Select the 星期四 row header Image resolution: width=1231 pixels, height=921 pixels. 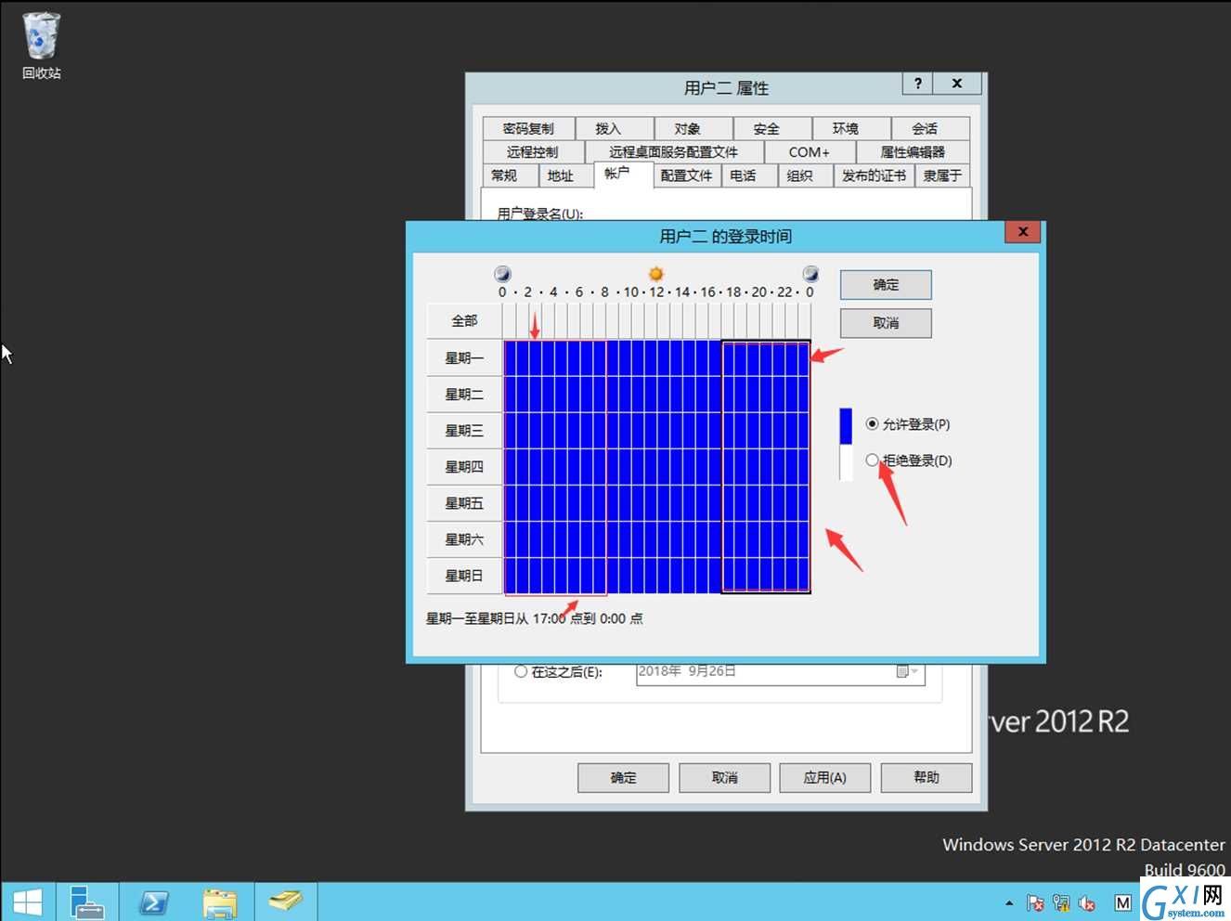click(x=464, y=466)
